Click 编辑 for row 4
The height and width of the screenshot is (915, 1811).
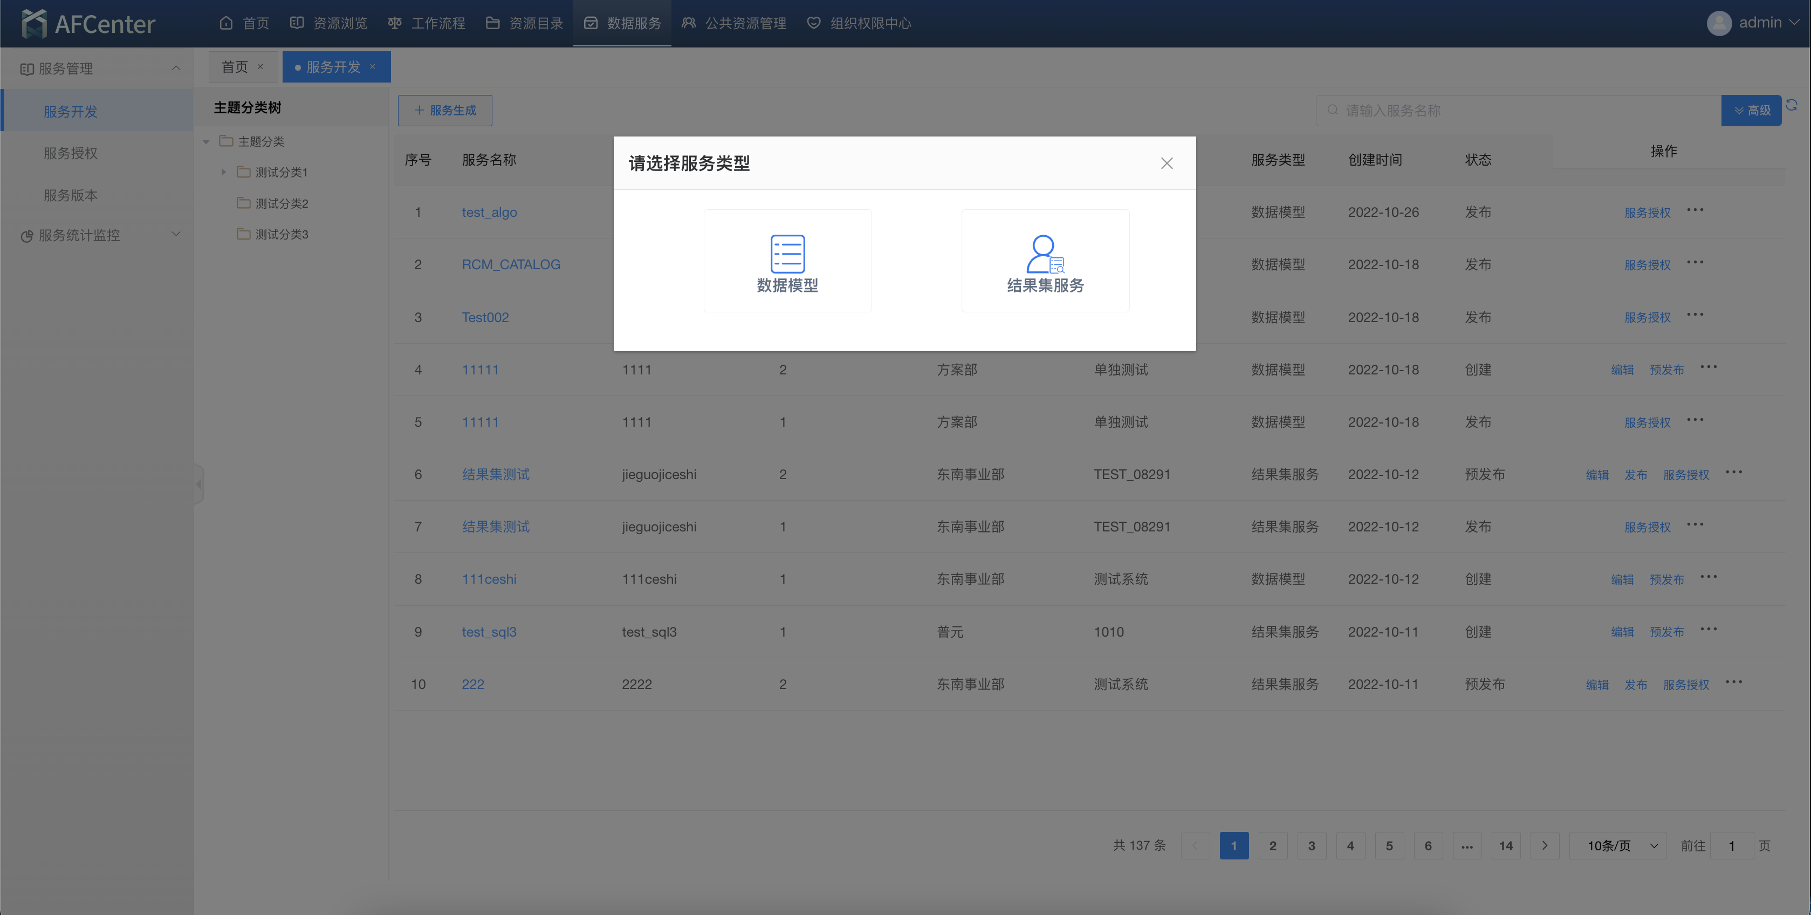(1623, 370)
